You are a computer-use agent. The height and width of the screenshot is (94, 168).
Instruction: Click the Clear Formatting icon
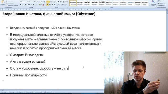tap(44, 2)
